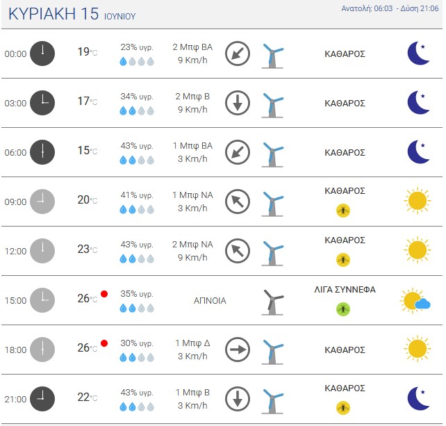Click the right-pointing wind arrow at 18:00
Viewport: 446px width, 426px height.
pyautogui.click(x=238, y=350)
